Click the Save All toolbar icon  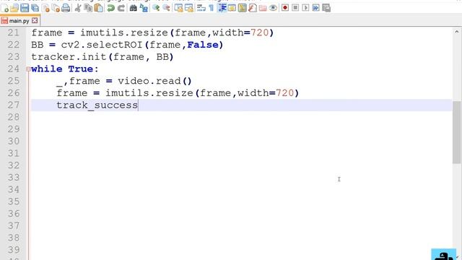point(35,8)
